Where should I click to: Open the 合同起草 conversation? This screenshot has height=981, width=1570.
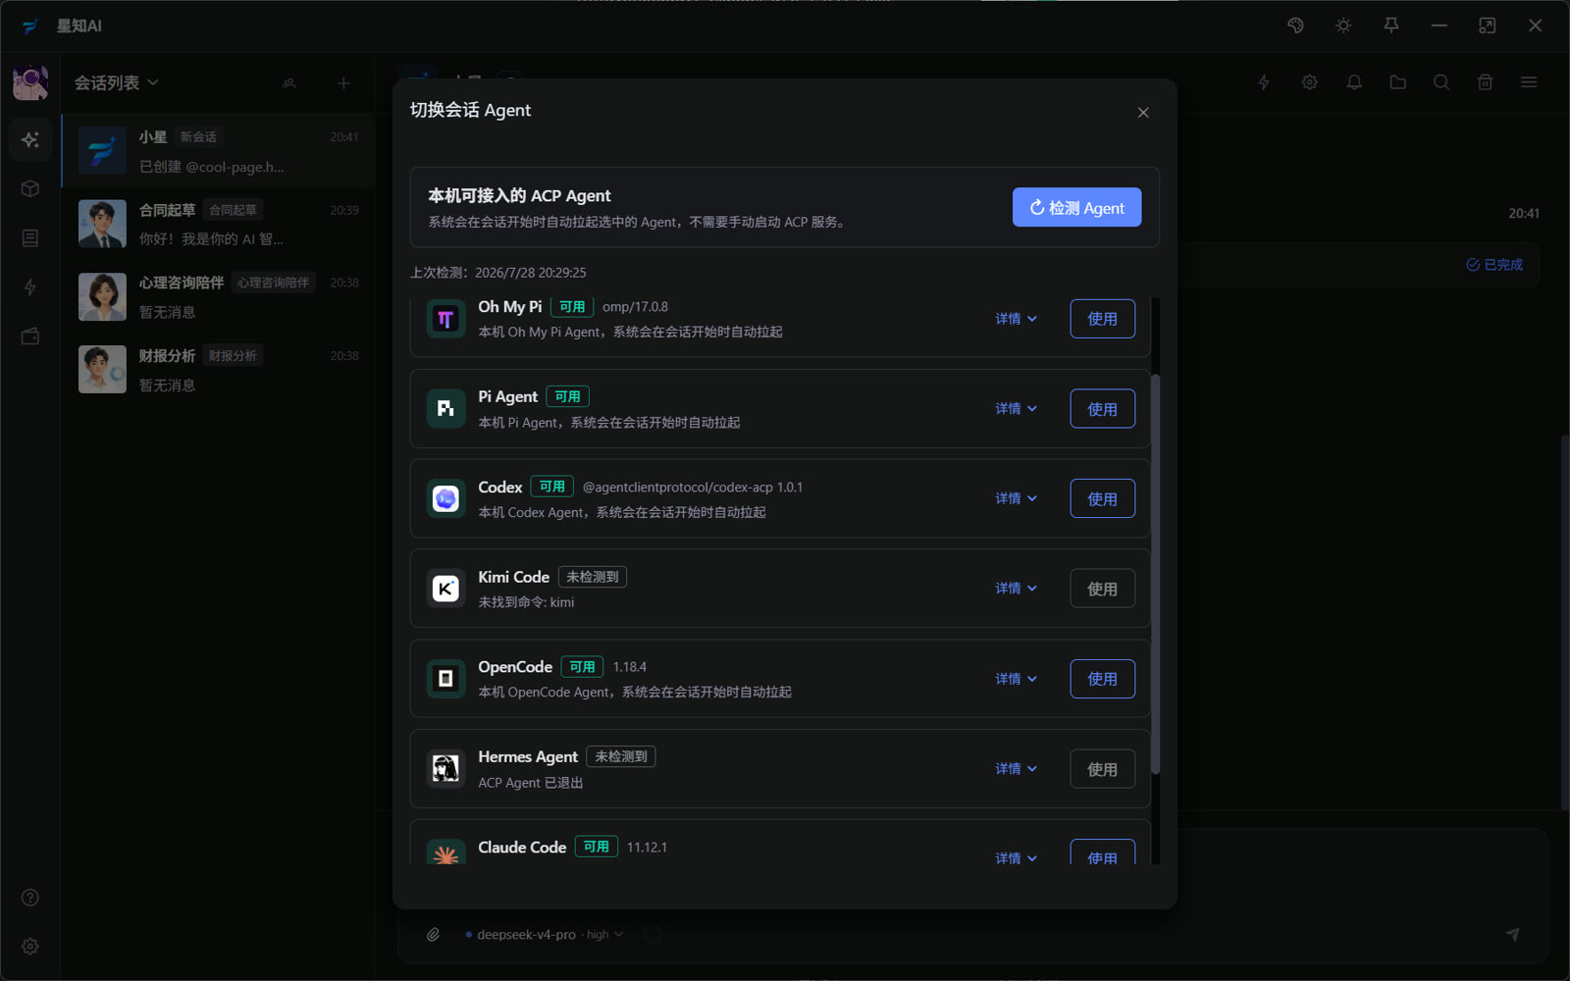click(219, 224)
